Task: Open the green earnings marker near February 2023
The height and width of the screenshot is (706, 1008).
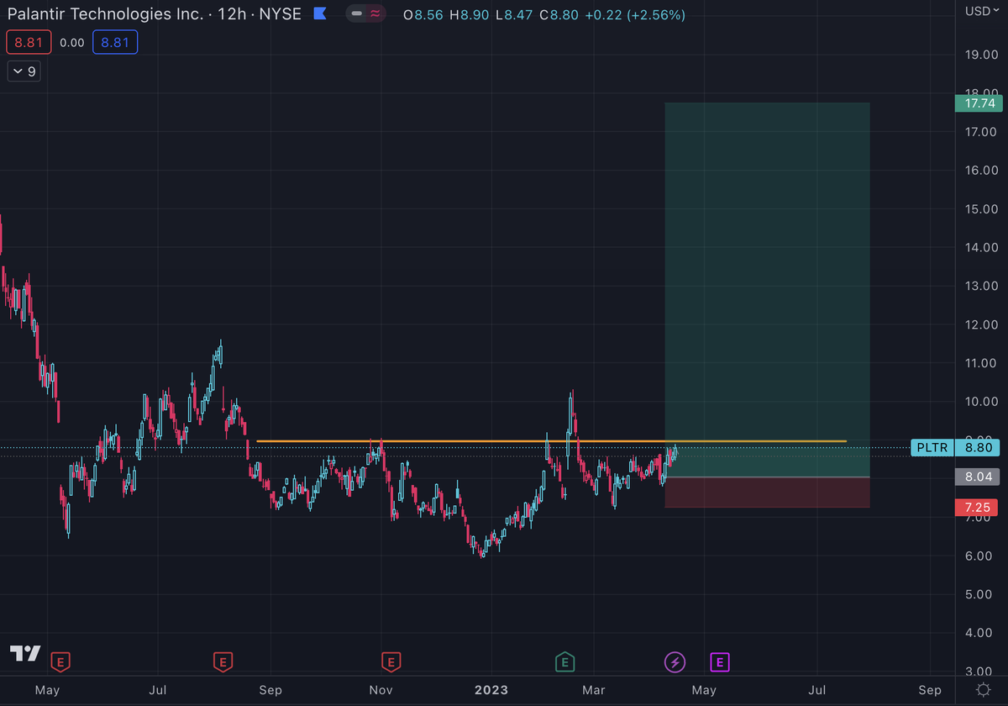Action: point(565,662)
